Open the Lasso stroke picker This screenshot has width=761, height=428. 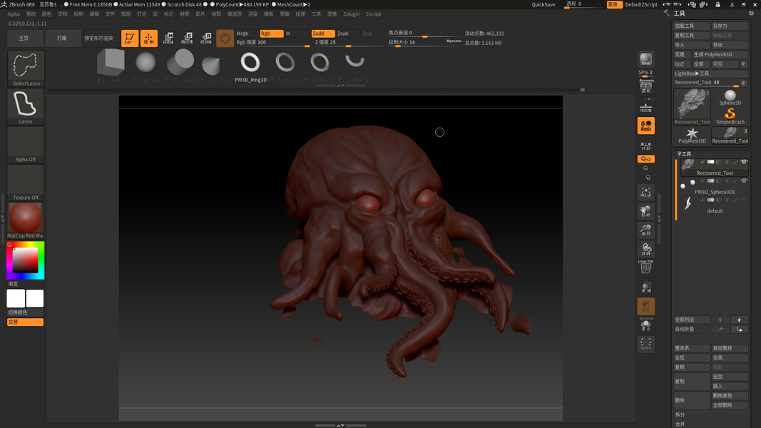click(26, 107)
